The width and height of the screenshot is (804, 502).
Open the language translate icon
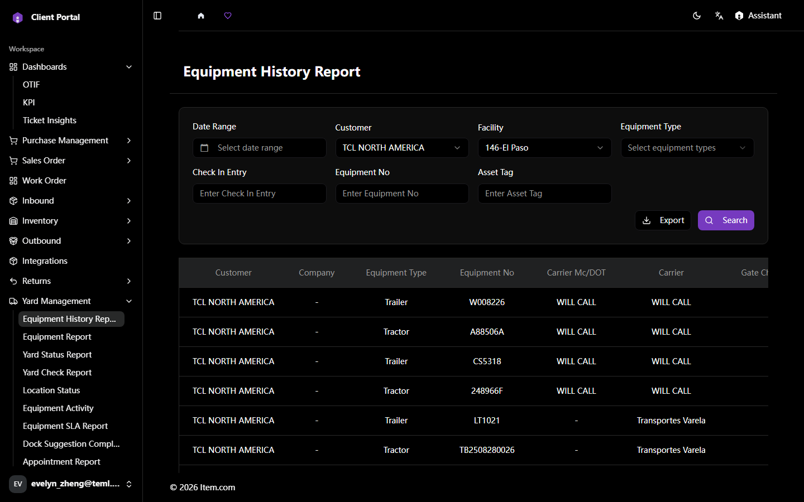point(719,16)
